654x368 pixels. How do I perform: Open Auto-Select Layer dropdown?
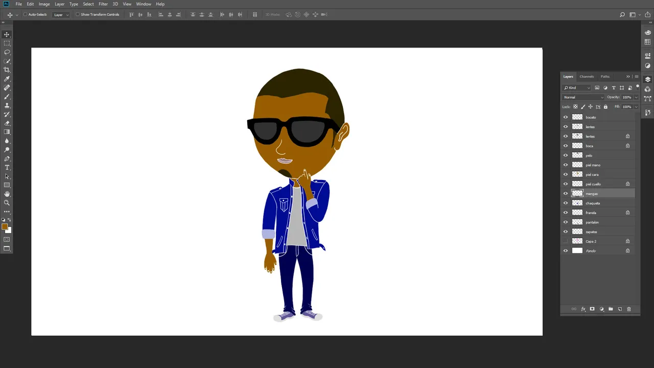click(61, 14)
